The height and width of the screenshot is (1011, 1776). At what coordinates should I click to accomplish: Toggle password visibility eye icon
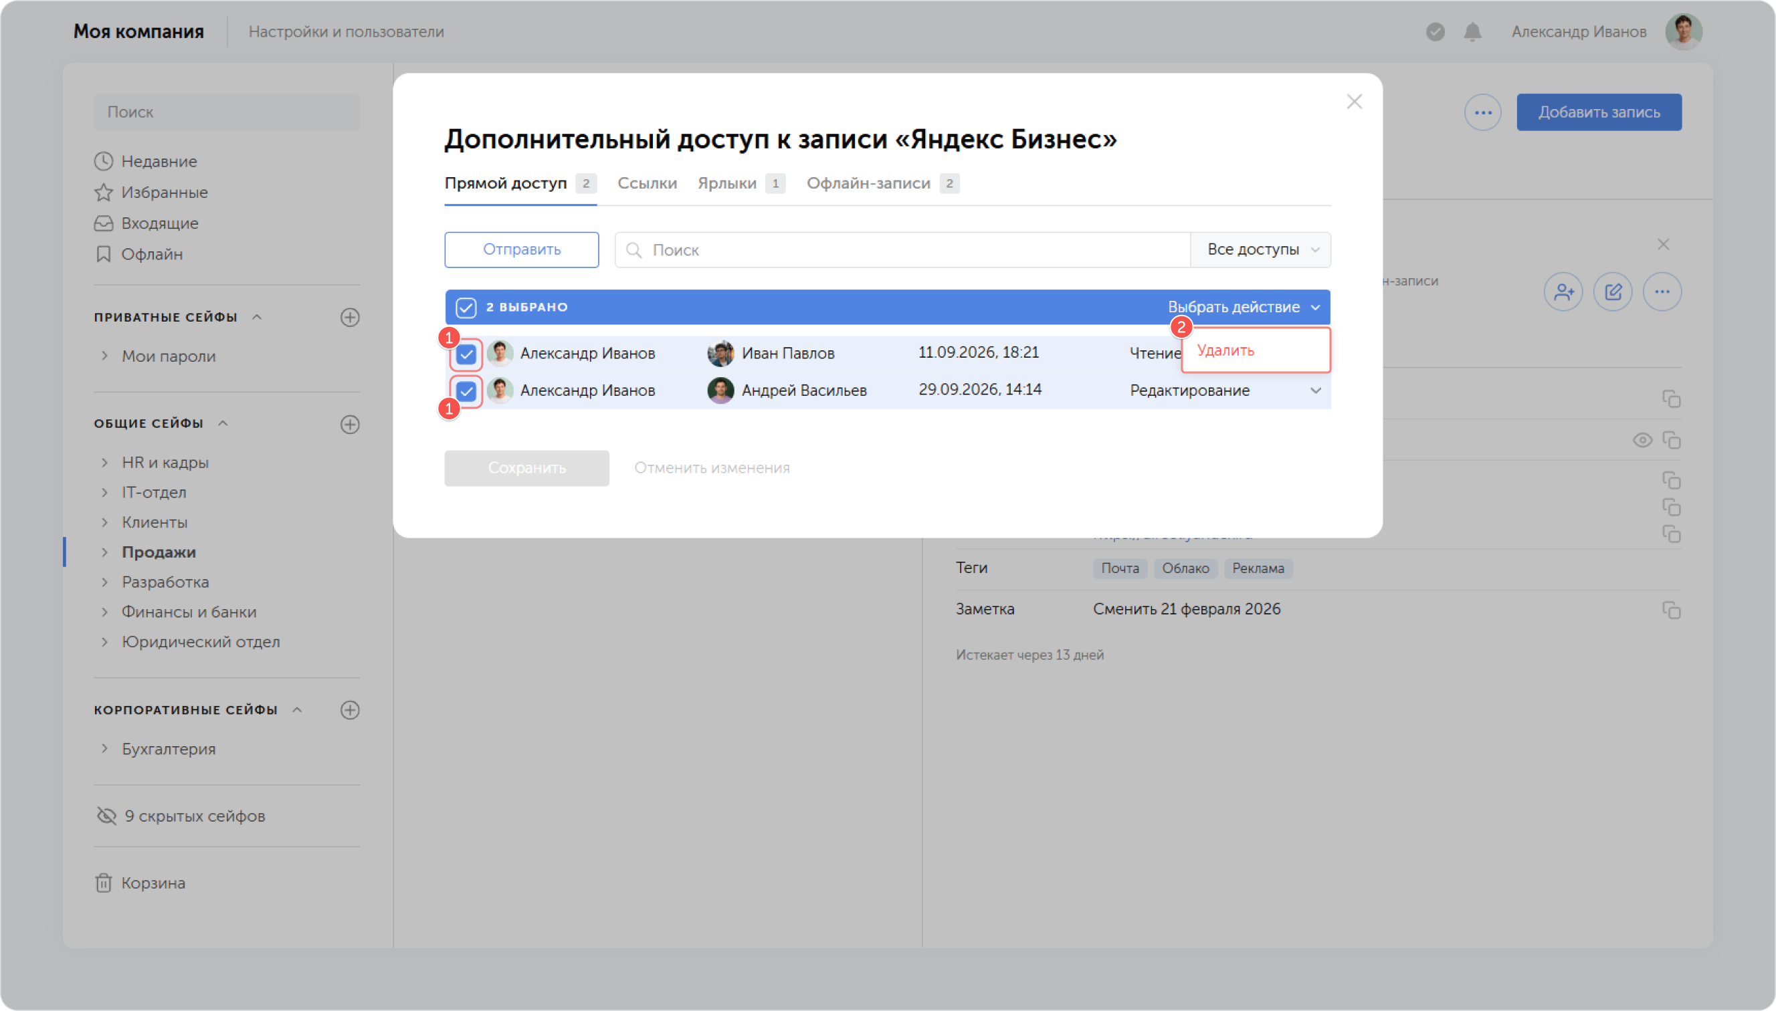pos(1642,440)
